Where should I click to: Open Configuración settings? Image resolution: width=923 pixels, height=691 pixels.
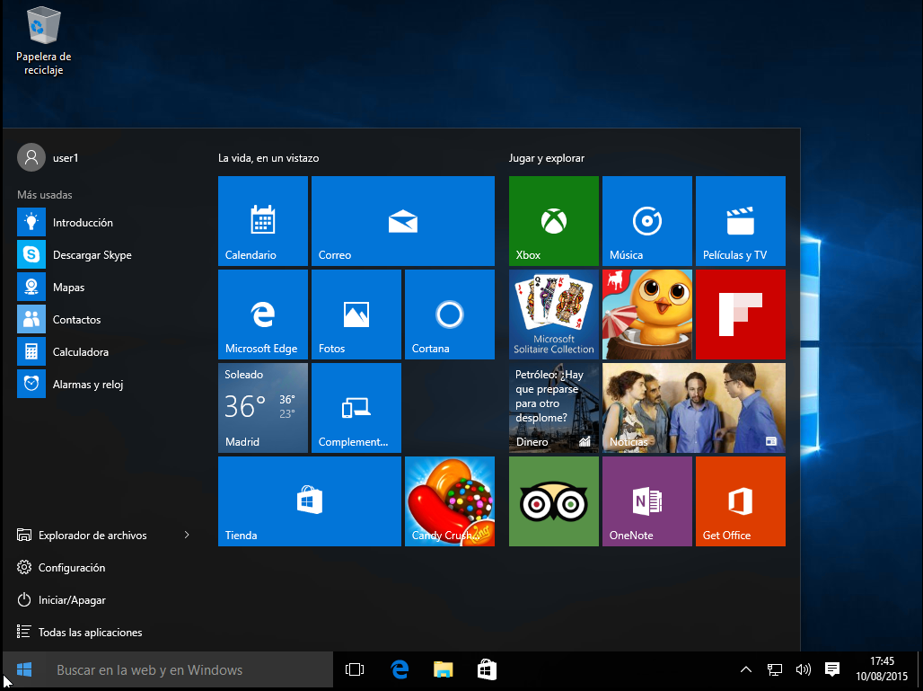coord(71,568)
